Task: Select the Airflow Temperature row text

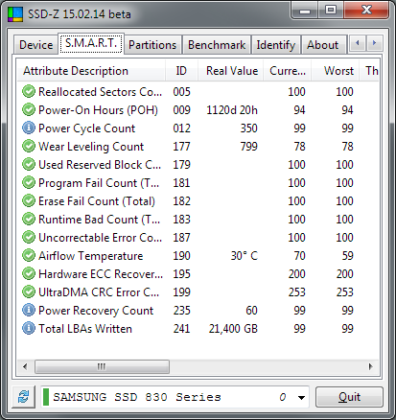Action: pyautogui.click(x=91, y=256)
